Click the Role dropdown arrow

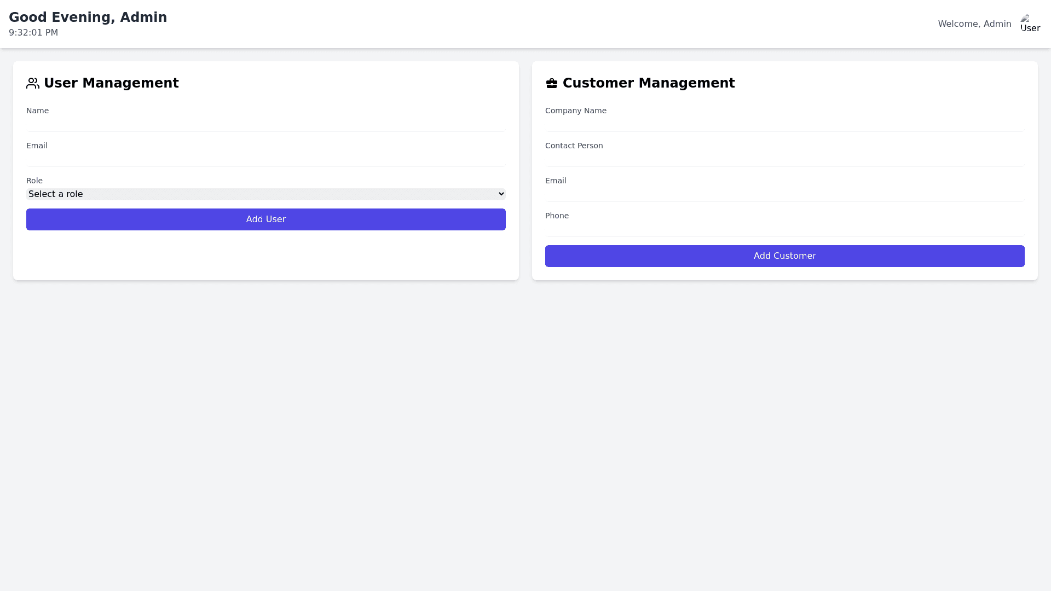pos(501,194)
